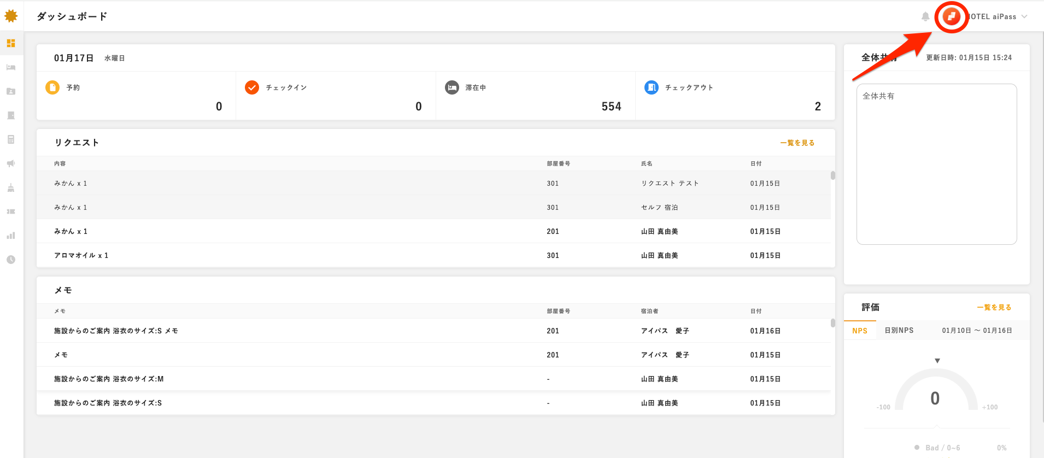This screenshot has height=458, width=1044.
Task: Open the 予約 count card showing 0
Action: pyautogui.click(x=136, y=96)
